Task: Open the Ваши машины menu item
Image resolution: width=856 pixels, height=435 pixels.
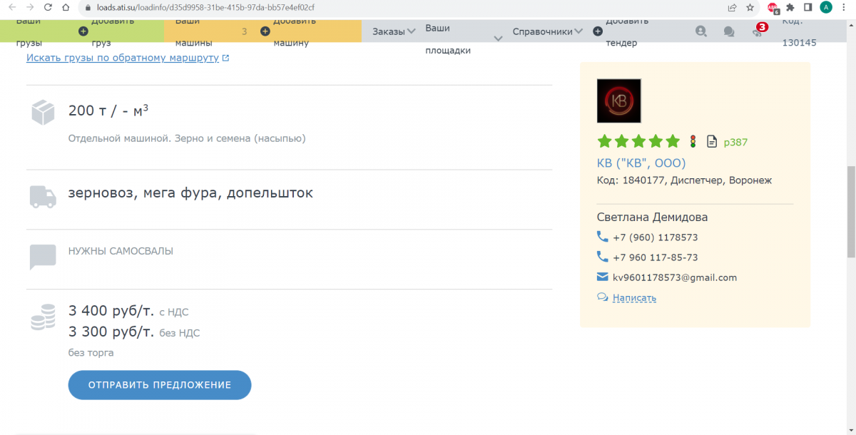Action: click(188, 31)
